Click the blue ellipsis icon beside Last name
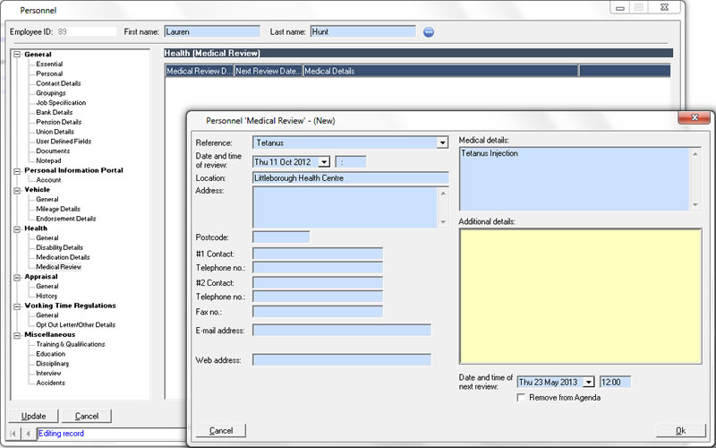Image resolution: width=716 pixels, height=448 pixels. pyautogui.click(x=429, y=32)
